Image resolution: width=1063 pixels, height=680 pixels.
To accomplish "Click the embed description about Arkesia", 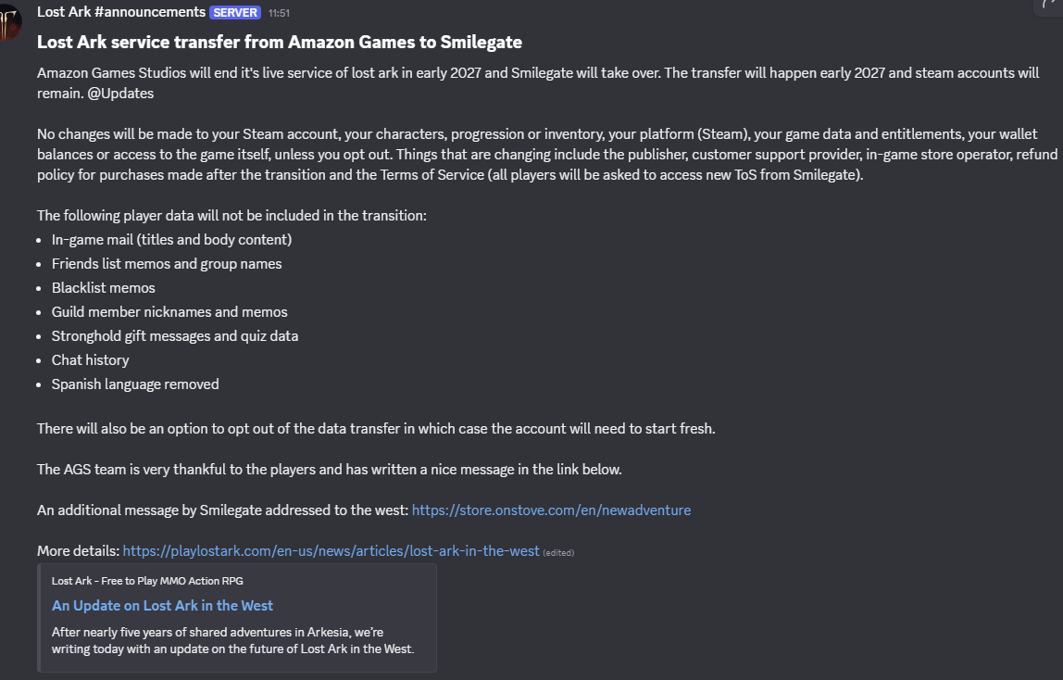I will 233,640.
